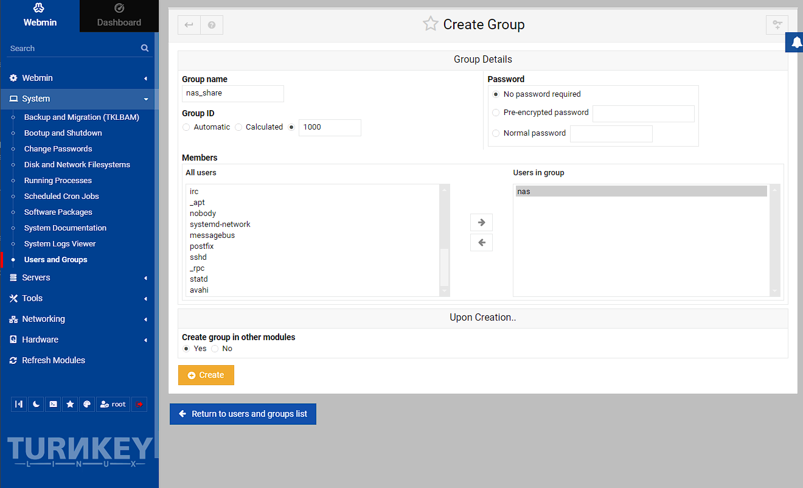Open Scheduled Cron Jobs from sidebar
The height and width of the screenshot is (488, 803).
tap(61, 197)
